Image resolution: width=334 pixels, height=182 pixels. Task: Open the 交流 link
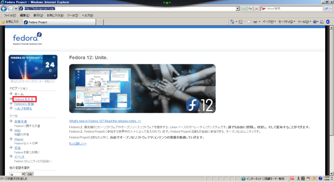tap(18, 148)
